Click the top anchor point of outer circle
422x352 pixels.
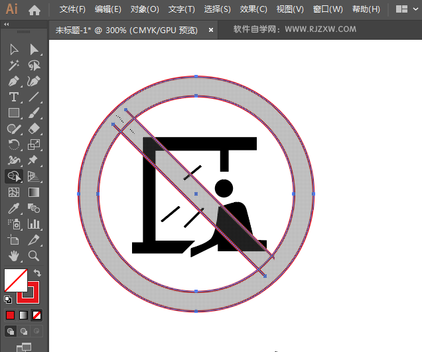[196, 76]
